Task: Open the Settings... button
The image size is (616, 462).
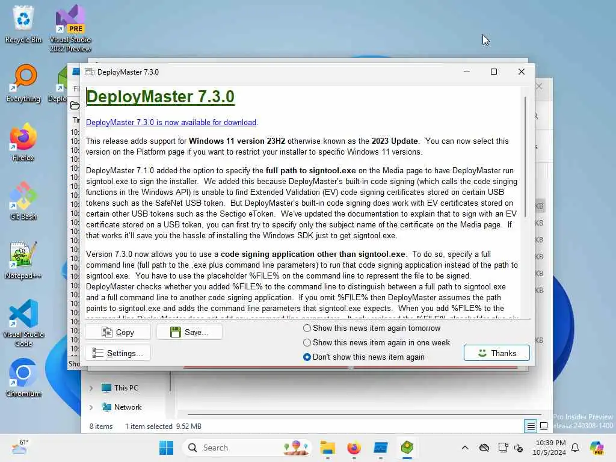Action: (117, 353)
